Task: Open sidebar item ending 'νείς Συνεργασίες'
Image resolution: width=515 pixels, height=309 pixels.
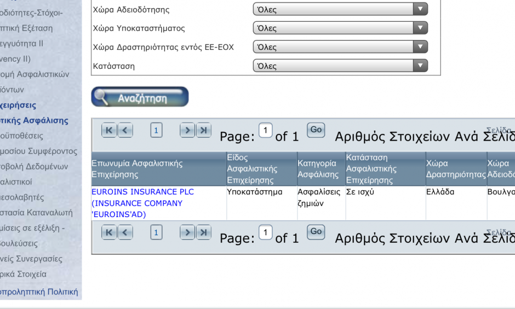Action: (x=31, y=259)
